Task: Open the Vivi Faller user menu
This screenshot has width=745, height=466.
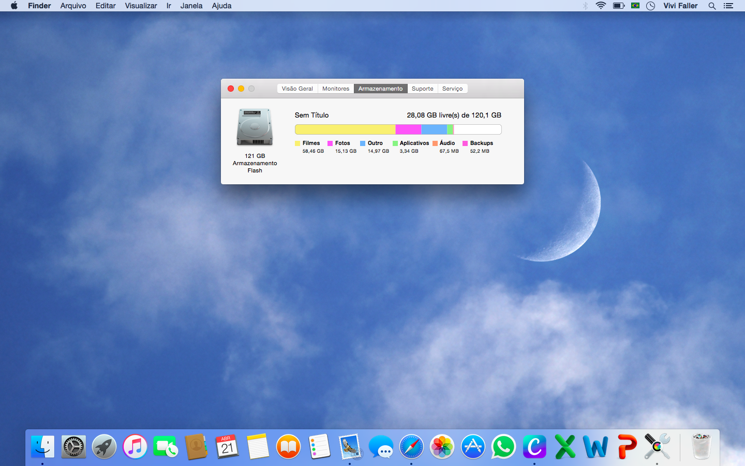Action: [x=680, y=6]
